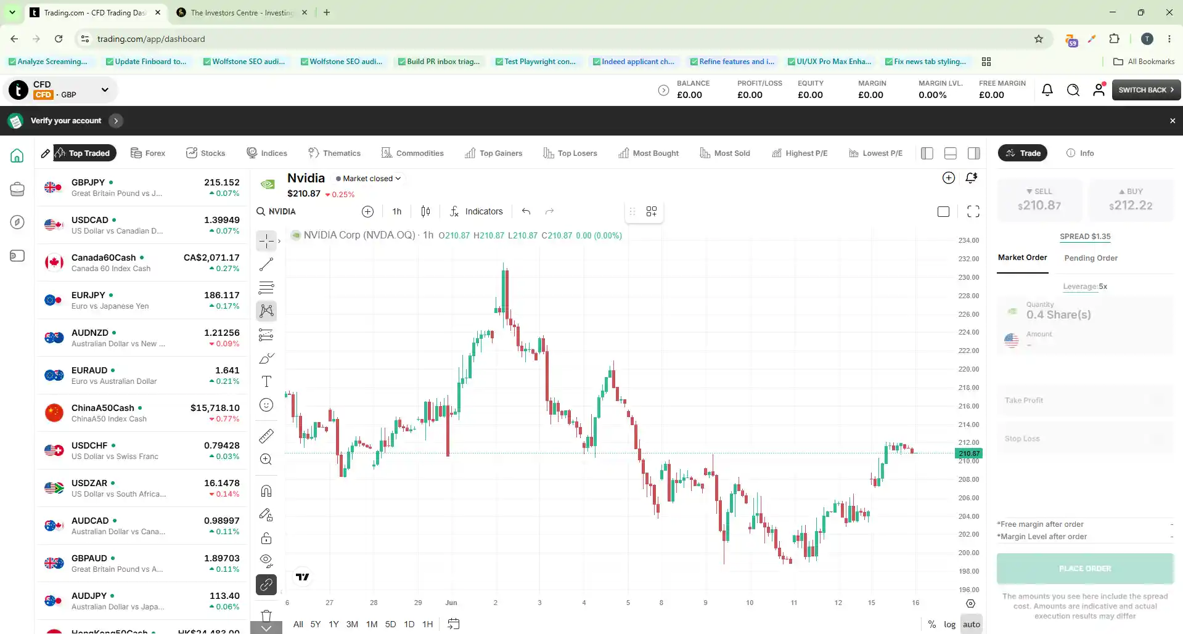Set chart range to 1Y

tap(334, 624)
